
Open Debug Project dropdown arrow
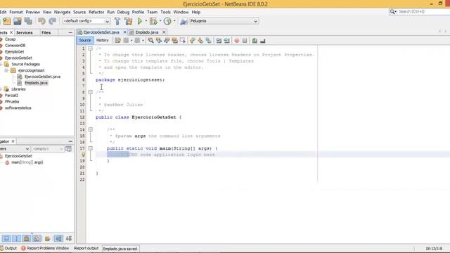160,21
